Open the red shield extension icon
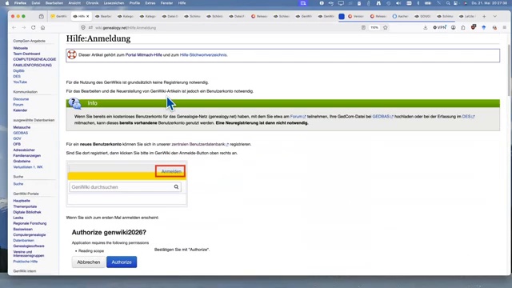 (x=474, y=27)
